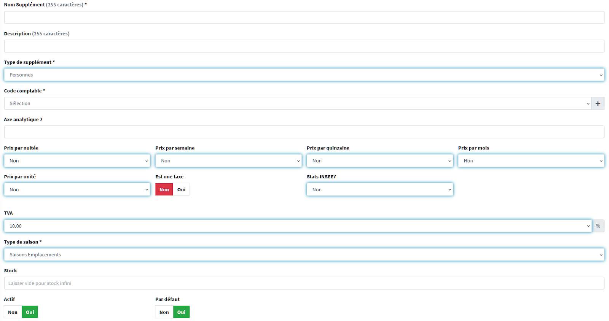This screenshot has width=609, height=321.
Task: Open the Prix par mois dropdown
Action: click(x=531, y=161)
